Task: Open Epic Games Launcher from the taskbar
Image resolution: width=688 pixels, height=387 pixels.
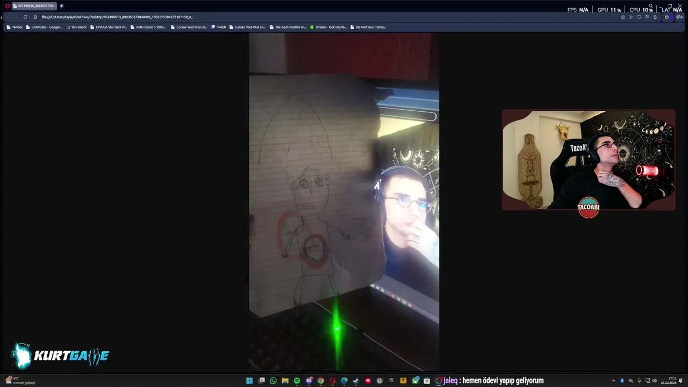Action: (391, 381)
